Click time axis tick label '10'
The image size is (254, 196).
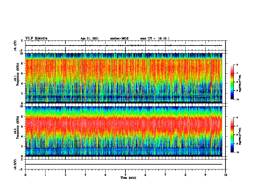(x=225, y=175)
